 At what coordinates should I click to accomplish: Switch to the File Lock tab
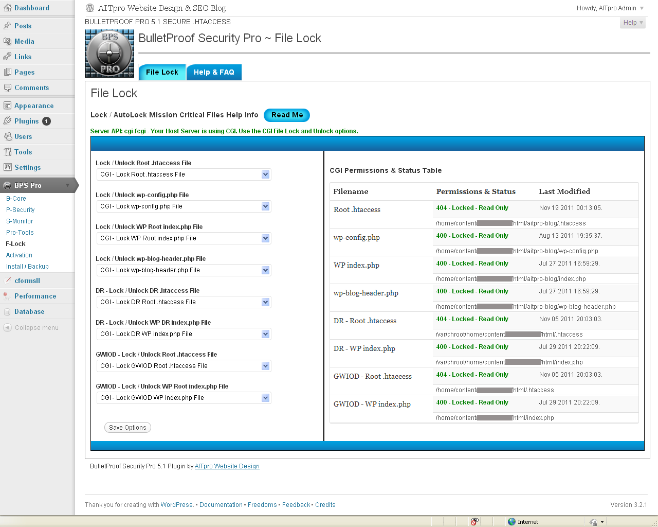pyautogui.click(x=162, y=72)
